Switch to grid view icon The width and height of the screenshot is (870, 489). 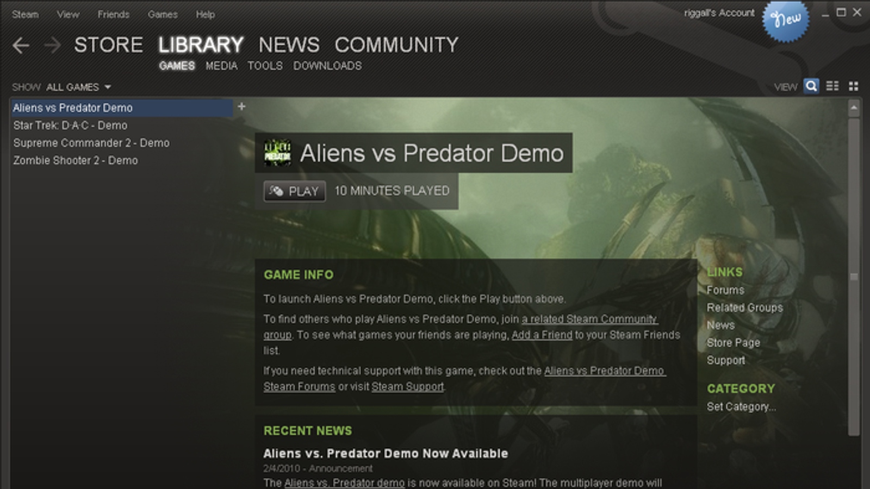click(x=854, y=86)
